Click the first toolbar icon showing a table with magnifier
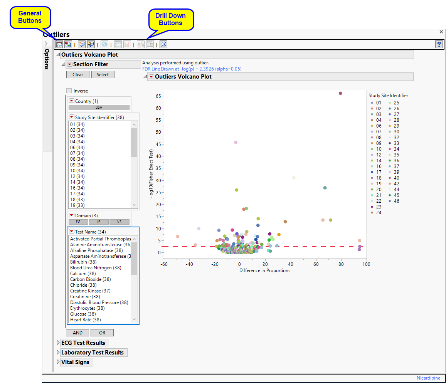The height and width of the screenshot is (383, 446). pyautogui.click(x=59, y=44)
